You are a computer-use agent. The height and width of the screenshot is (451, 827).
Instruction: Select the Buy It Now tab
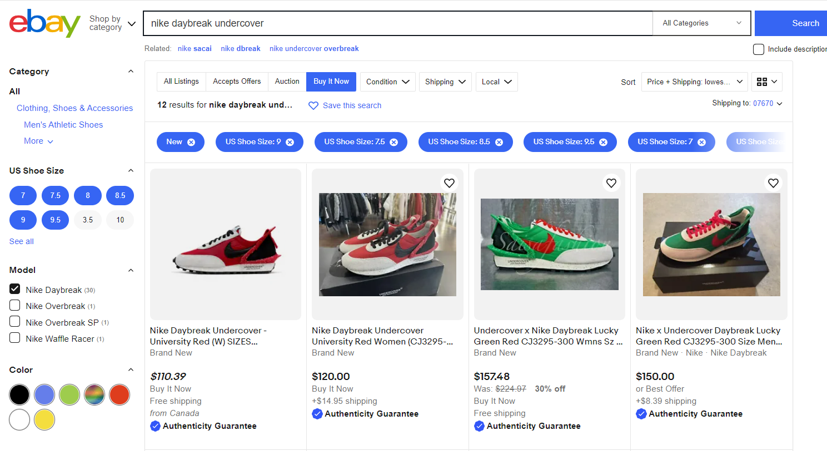(331, 82)
